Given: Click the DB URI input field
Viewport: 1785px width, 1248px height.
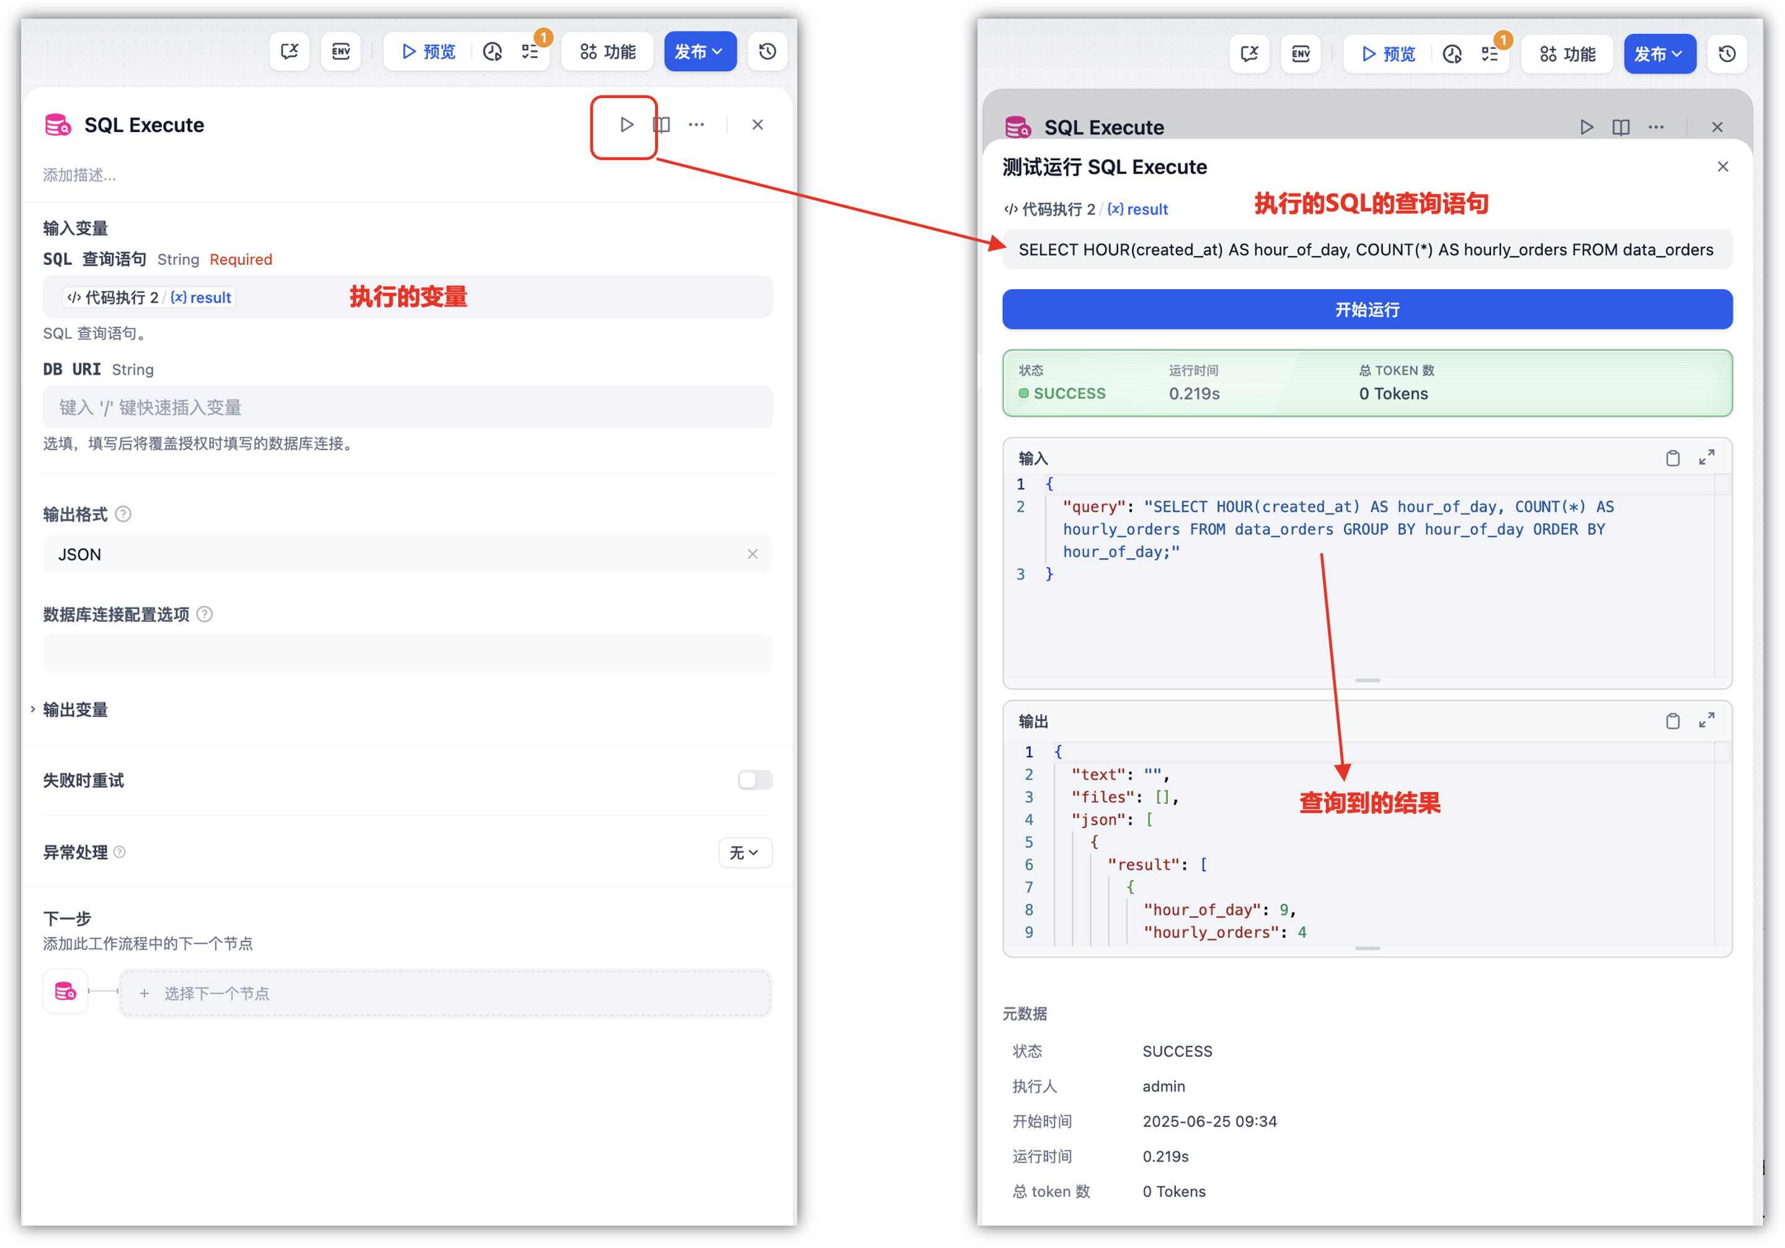Looking at the screenshot, I should tap(407, 407).
